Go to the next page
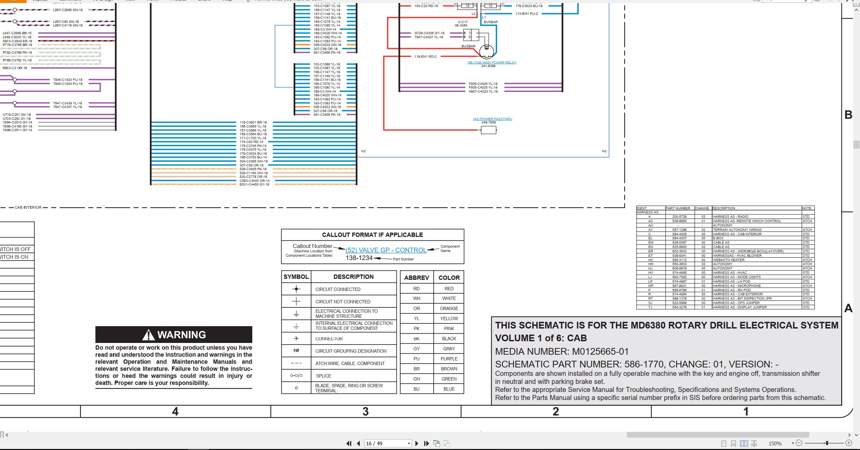860x450 pixels. point(417,443)
